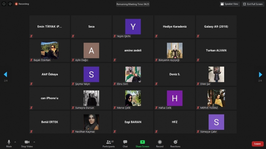Click the Recording status indicator
Viewport: 266px width, 149px height.
pyautogui.click(x=22, y=4)
